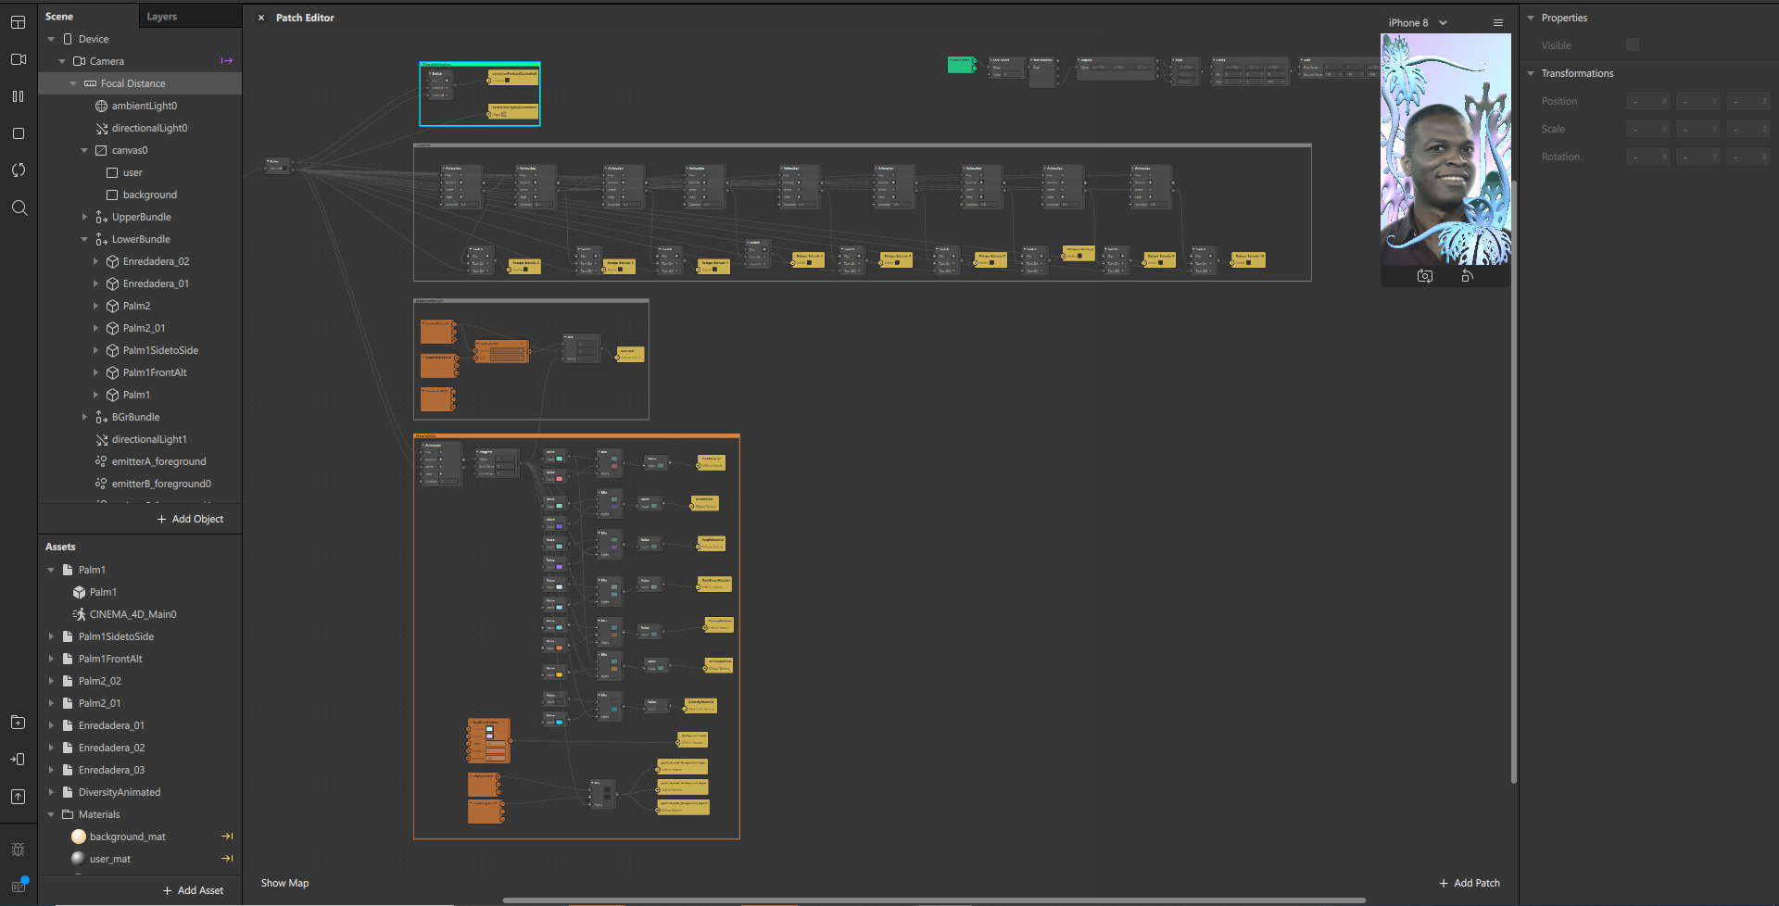Viewport: 1779px width, 906px height.
Task: Expand the UpperBundle object
Action: tap(84, 217)
